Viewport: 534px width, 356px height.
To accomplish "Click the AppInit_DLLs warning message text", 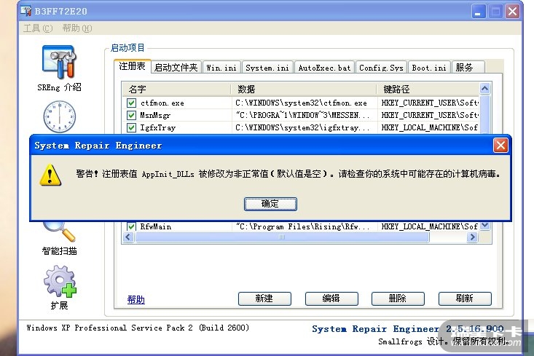I will pyautogui.click(x=288, y=174).
